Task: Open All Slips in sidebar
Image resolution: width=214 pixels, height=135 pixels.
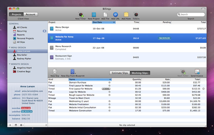Action: 21,42
